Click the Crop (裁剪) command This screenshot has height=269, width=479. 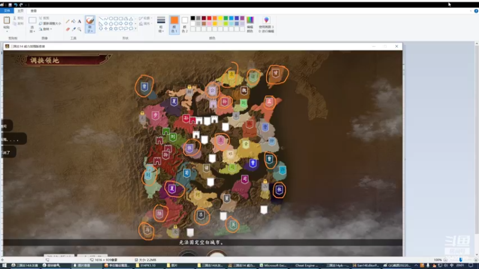(x=44, y=19)
